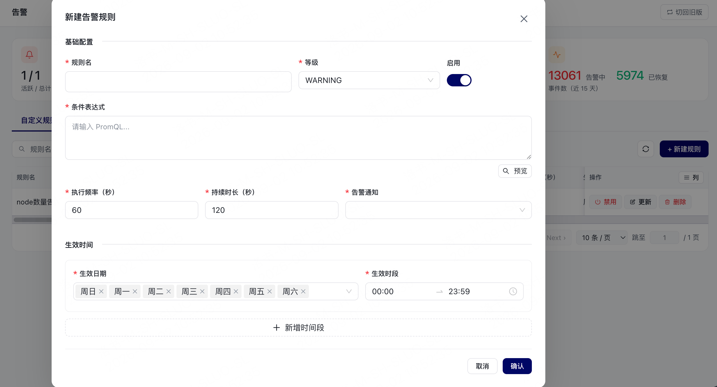Open the 告警通知 dropdown
717x387 pixels.
pyautogui.click(x=438, y=210)
